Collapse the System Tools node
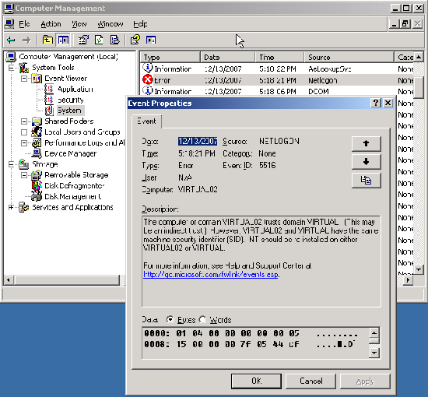 [11, 68]
